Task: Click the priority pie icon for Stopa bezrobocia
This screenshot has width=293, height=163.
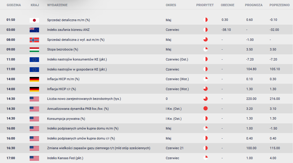Action: pos(206,49)
